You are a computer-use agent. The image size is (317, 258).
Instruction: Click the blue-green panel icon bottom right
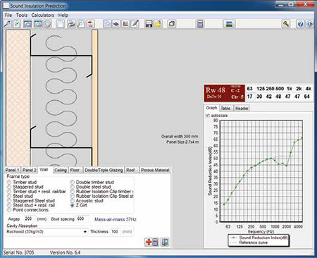tap(165, 242)
